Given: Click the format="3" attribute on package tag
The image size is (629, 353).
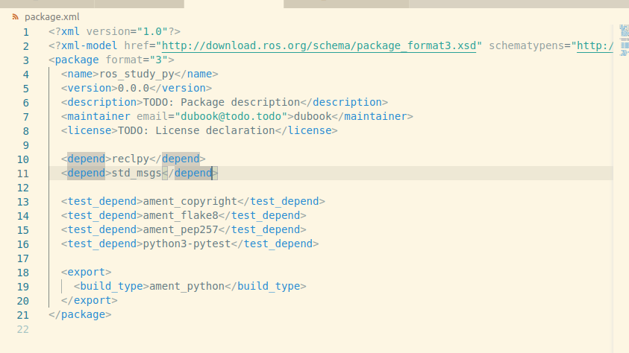Looking at the screenshot, I should (137, 60).
